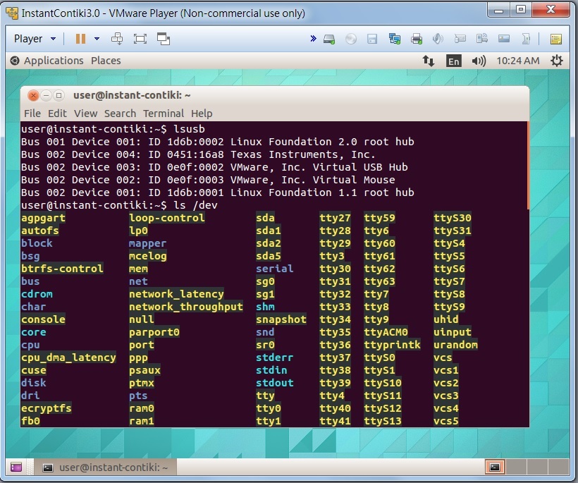
Task: Click snapshot in the listing
Action: [x=281, y=319]
